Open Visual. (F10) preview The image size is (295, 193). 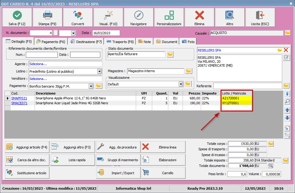pos(108,18)
